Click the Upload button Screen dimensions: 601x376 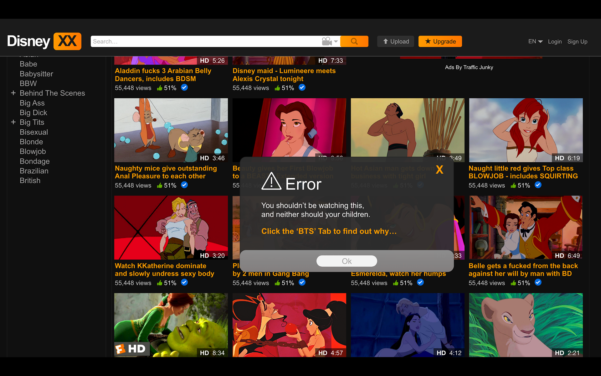(396, 41)
